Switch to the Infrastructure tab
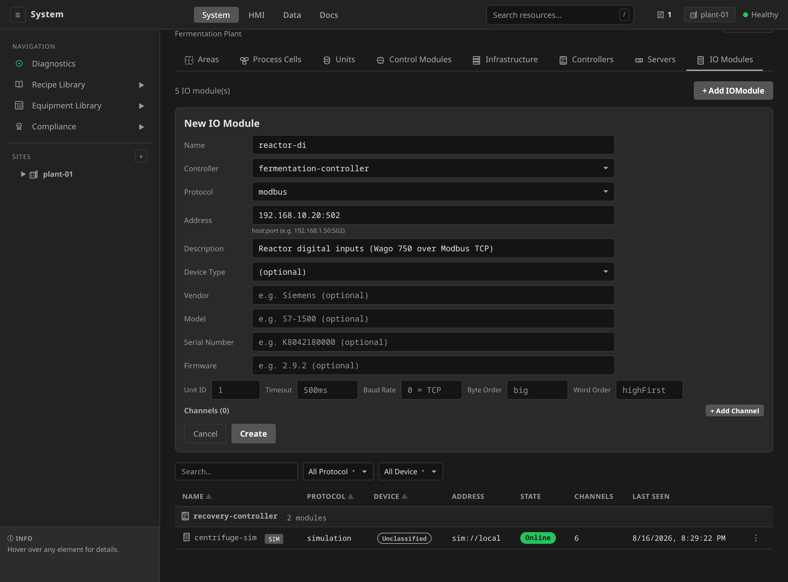The width and height of the screenshot is (788, 582). click(505, 59)
